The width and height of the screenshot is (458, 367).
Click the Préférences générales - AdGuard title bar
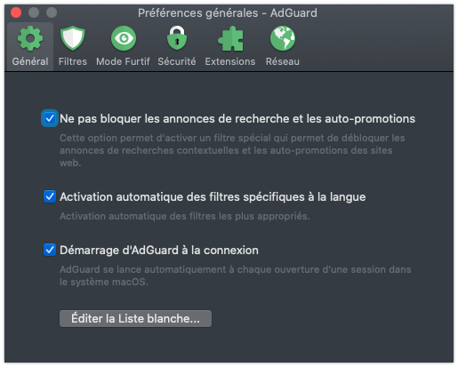tap(228, 13)
